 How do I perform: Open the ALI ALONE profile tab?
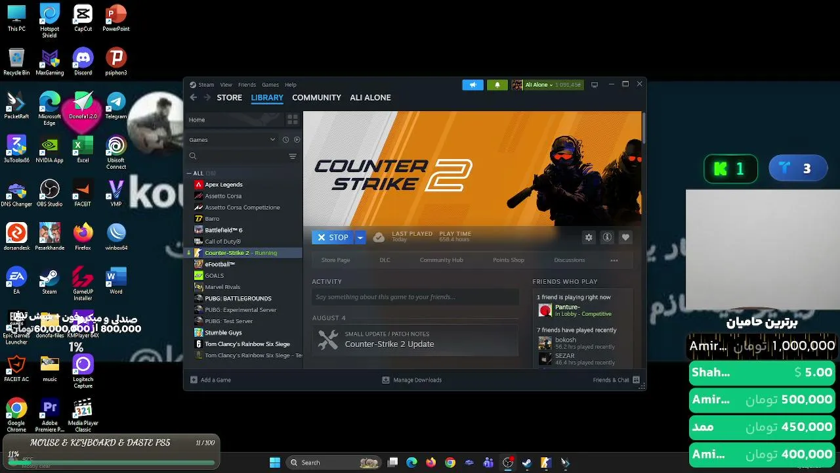[370, 97]
